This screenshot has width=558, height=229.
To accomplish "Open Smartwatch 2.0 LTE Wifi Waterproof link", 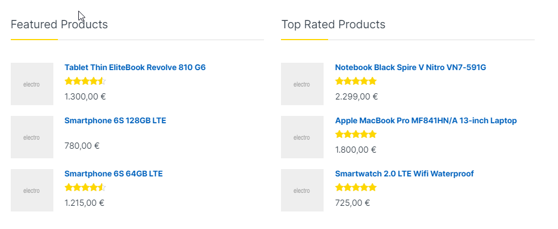I will click(x=404, y=174).
